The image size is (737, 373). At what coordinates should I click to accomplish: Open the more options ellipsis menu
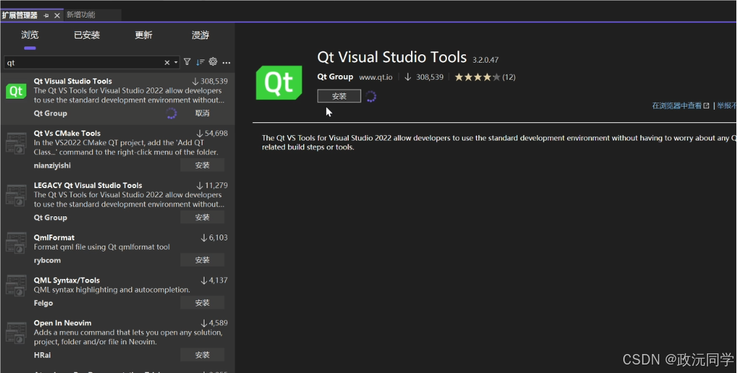click(x=227, y=63)
